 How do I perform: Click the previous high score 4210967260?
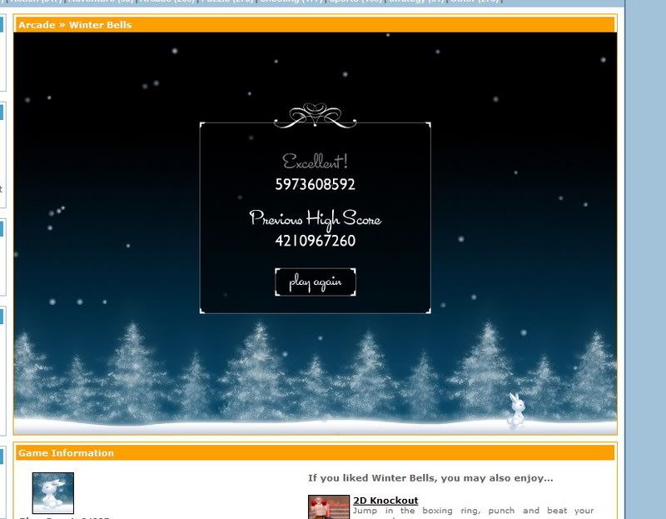click(x=316, y=241)
